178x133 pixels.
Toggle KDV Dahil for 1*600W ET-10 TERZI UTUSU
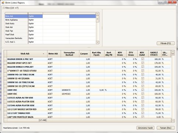click(x=143, y=71)
